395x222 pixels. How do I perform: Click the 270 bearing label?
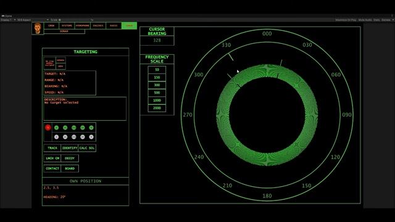188,115
